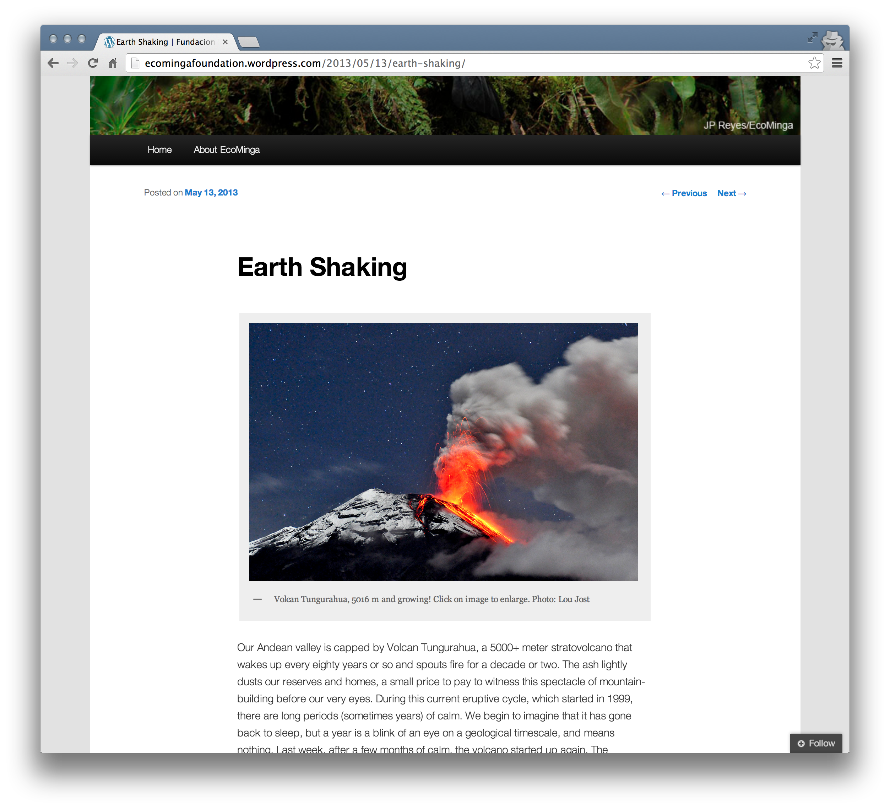Image resolution: width=890 pixels, height=809 pixels.
Task: Click WordPress favicon on tab
Action: coord(109,42)
